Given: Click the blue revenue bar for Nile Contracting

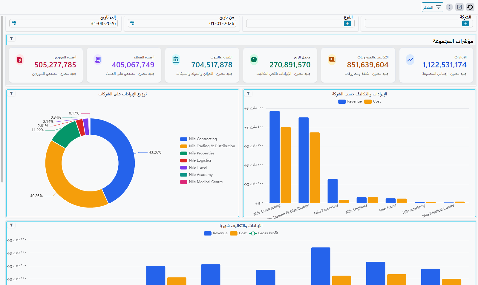Looking at the screenshot, I should click(275, 157).
